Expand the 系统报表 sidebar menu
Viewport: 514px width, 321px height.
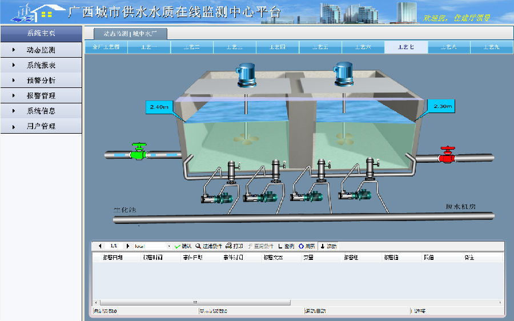pos(41,65)
